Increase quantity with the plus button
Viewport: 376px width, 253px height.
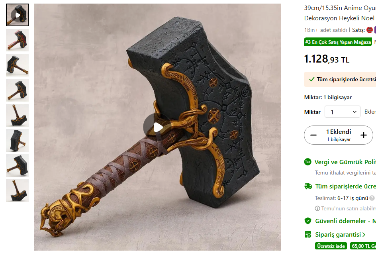[x=364, y=135]
